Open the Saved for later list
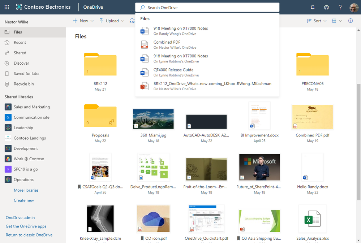The height and width of the screenshot is (243, 361). point(27,74)
